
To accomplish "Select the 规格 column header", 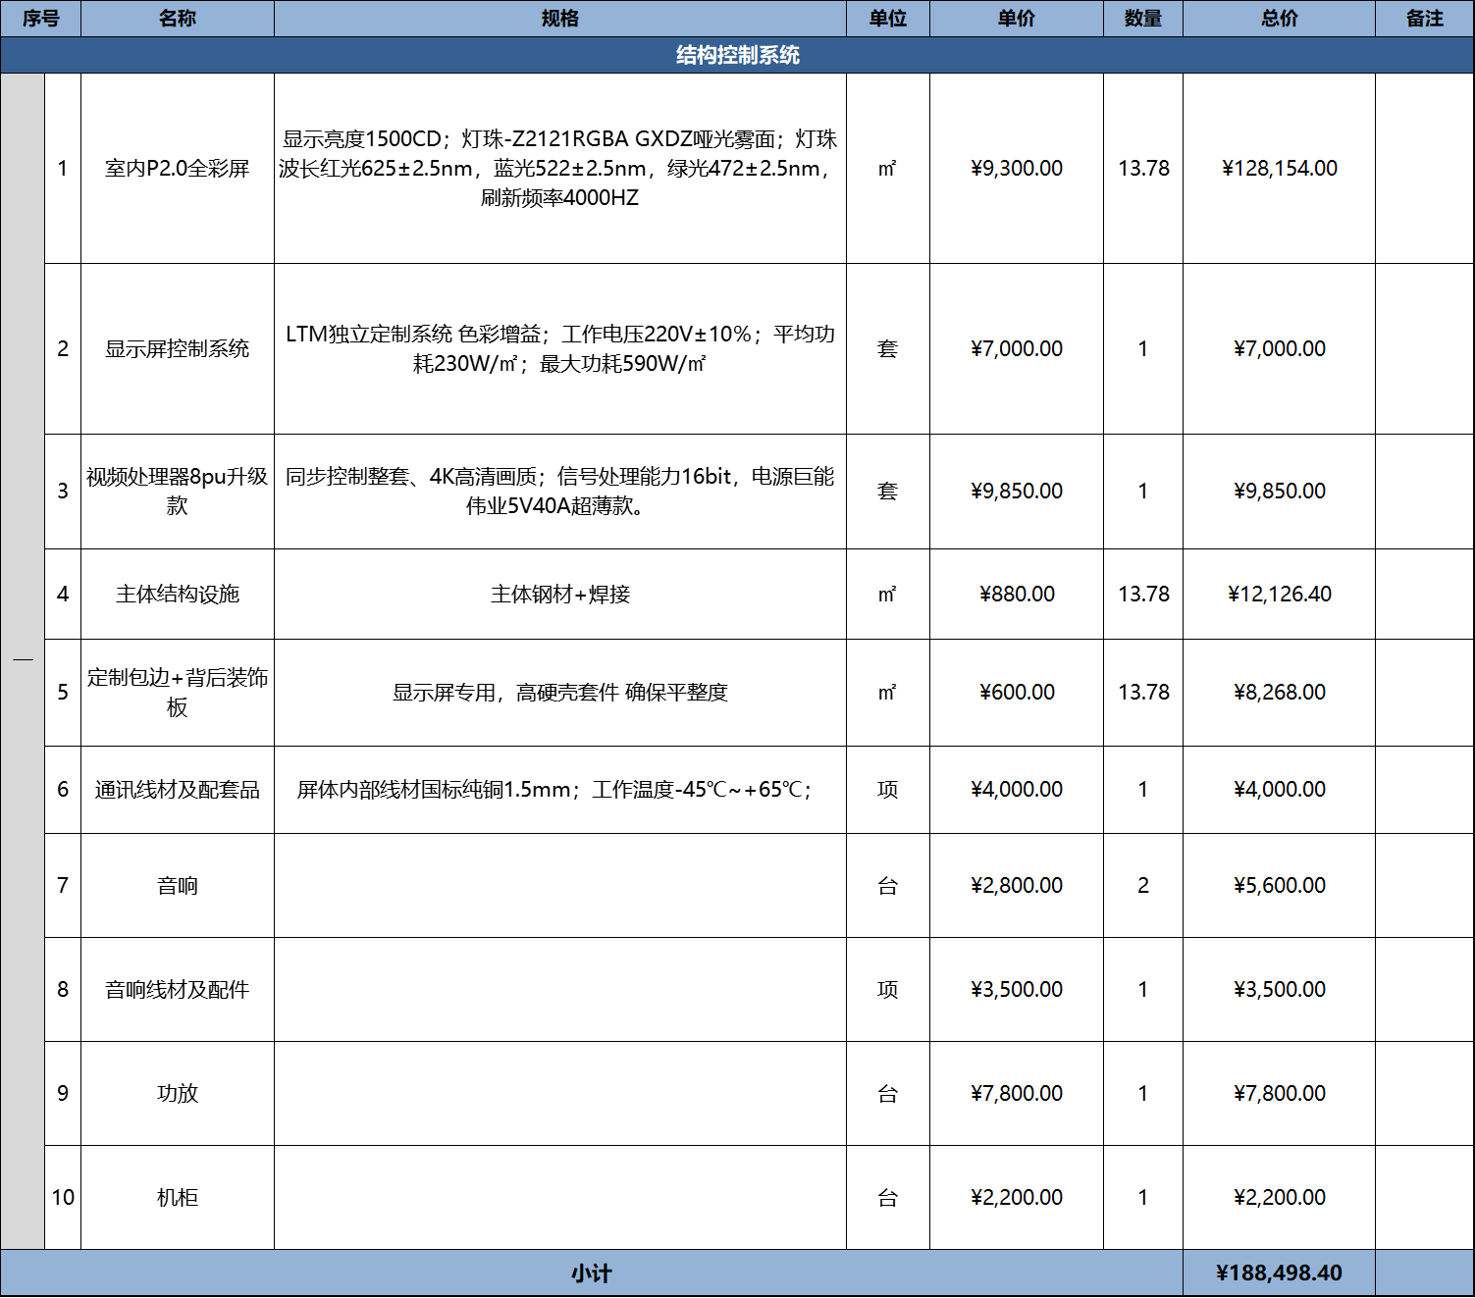I will [560, 19].
